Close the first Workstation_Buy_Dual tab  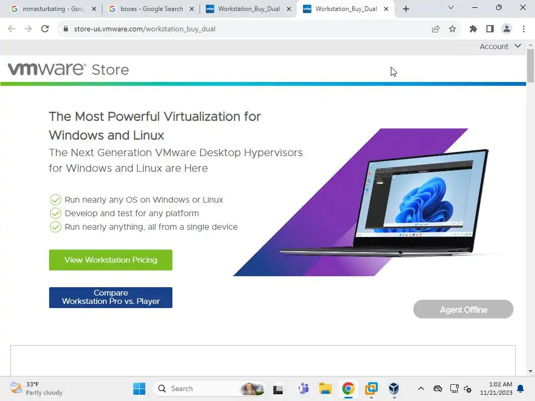point(289,9)
